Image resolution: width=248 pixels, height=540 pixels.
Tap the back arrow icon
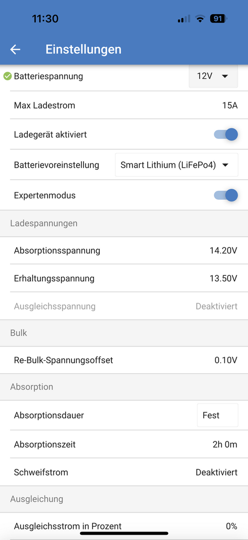click(x=15, y=49)
